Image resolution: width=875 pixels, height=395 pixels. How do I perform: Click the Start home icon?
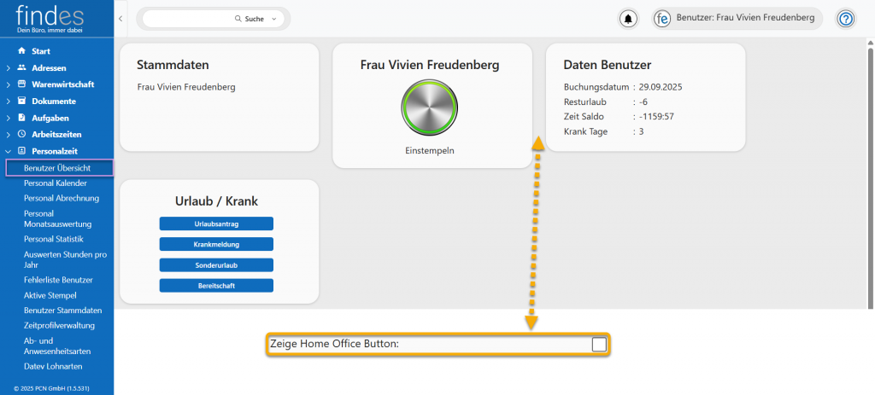coord(22,51)
